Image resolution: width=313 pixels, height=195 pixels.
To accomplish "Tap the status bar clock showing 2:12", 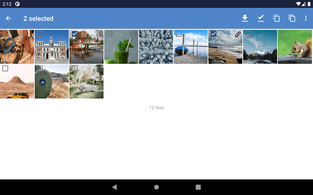I will (x=7, y=4).
